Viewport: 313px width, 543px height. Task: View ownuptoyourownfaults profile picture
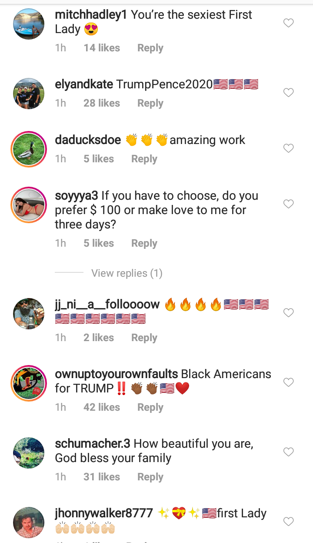point(29,383)
